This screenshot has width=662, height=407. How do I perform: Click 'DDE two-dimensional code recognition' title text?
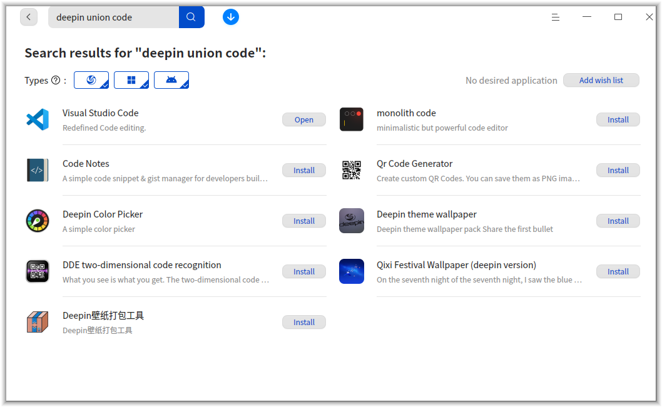point(142,265)
